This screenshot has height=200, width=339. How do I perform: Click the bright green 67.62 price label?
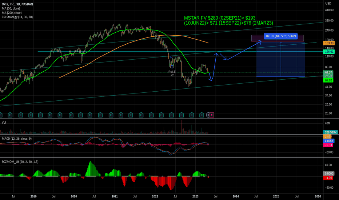tap(328, 80)
